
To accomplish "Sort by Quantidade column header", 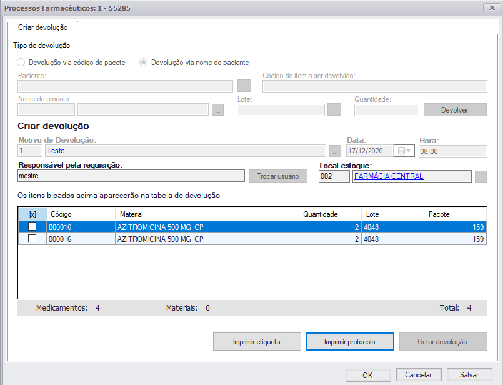I will point(330,214).
